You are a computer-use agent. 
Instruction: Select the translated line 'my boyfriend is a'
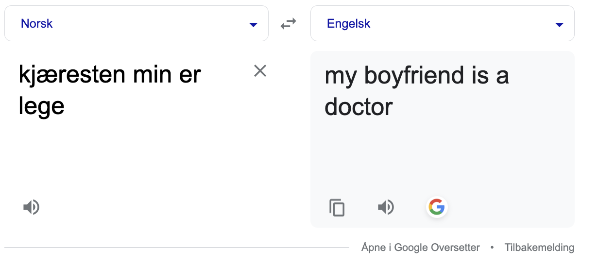tap(417, 76)
